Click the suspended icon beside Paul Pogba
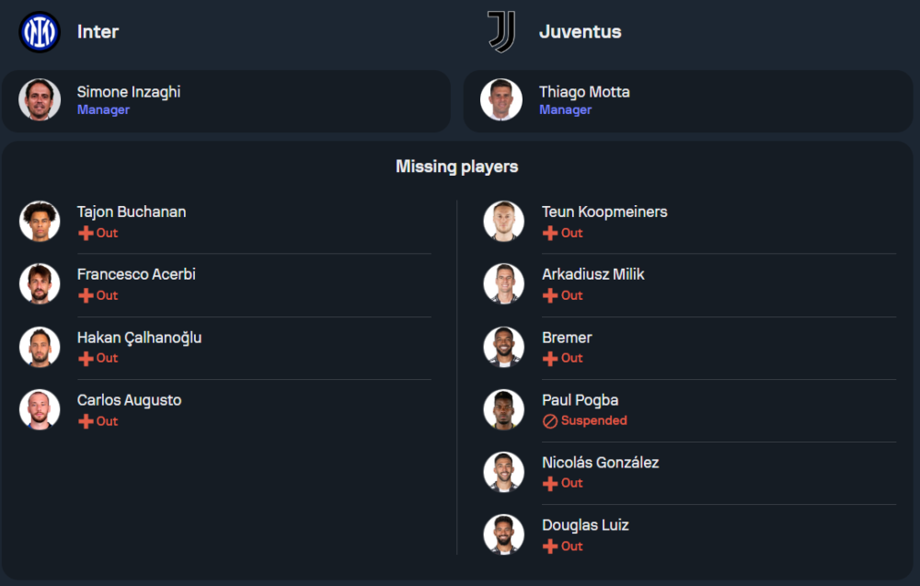The height and width of the screenshot is (586, 920). (x=550, y=421)
